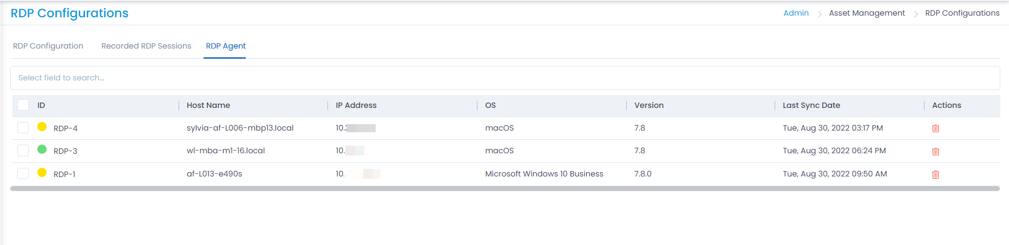Check the box for RDP-4 row

pyautogui.click(x=23, y=127)
